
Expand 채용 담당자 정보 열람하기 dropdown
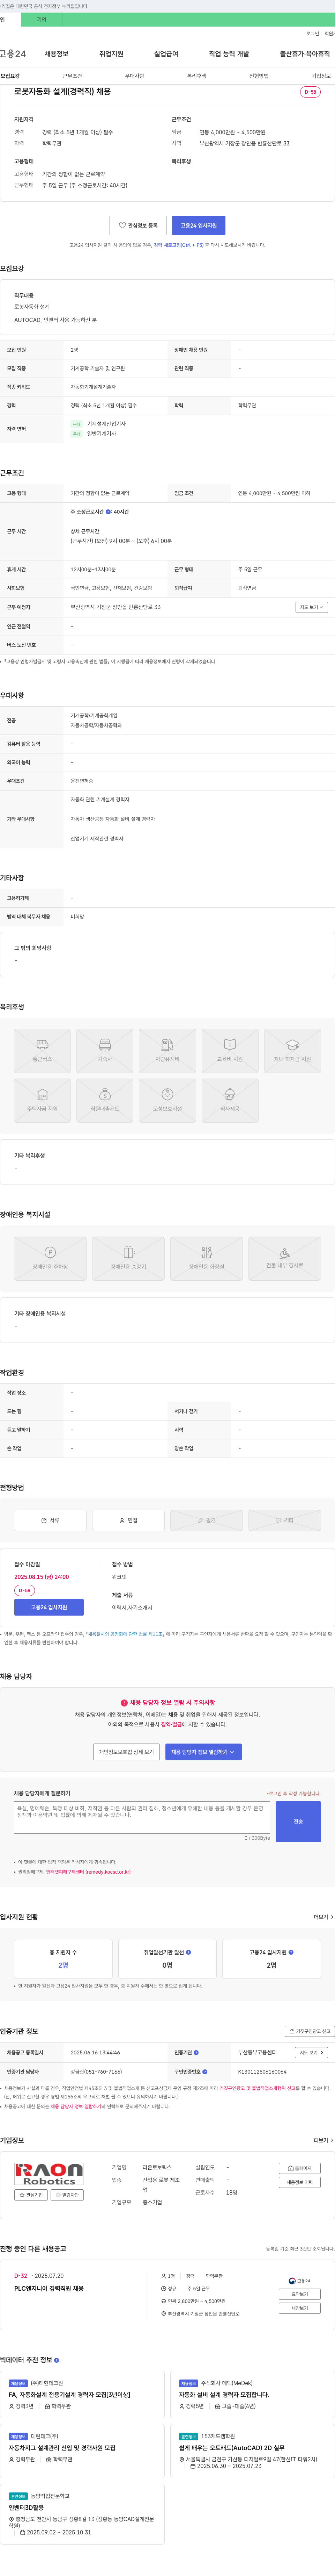point(203,1752)
